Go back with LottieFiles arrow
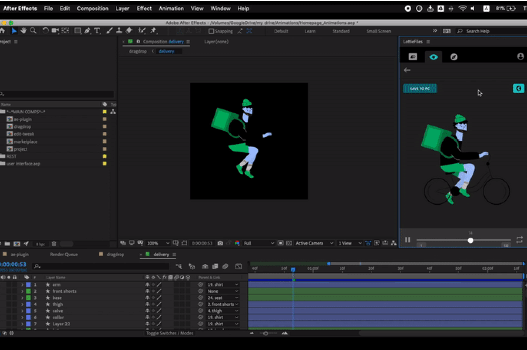 coord(407,70)
